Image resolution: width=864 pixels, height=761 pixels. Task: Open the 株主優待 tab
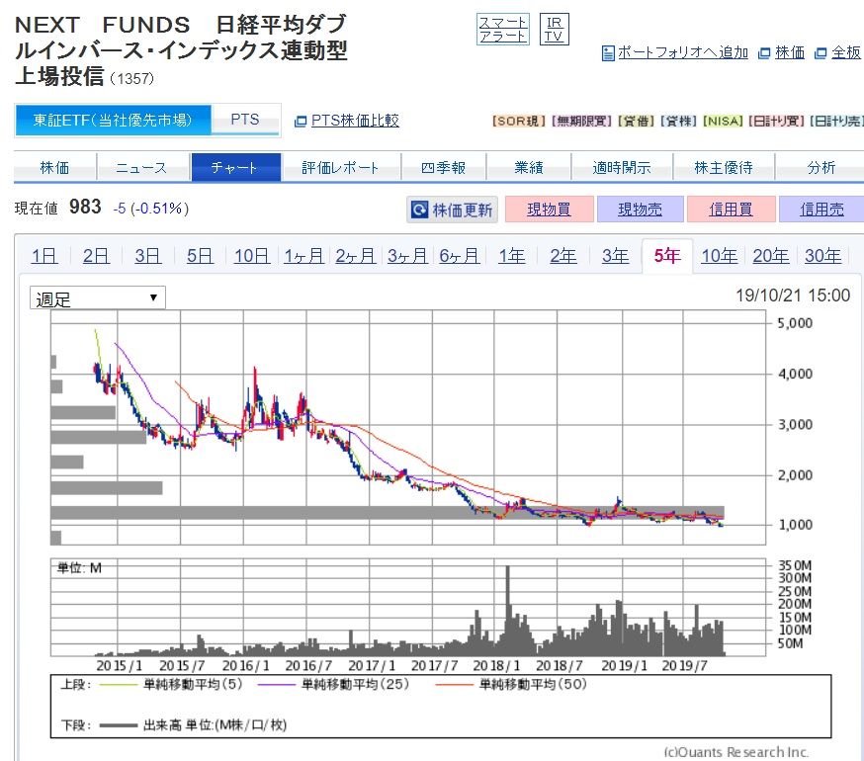[x=724, y=168]
